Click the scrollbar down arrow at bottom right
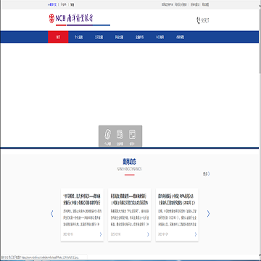 [x=260, y=255]
